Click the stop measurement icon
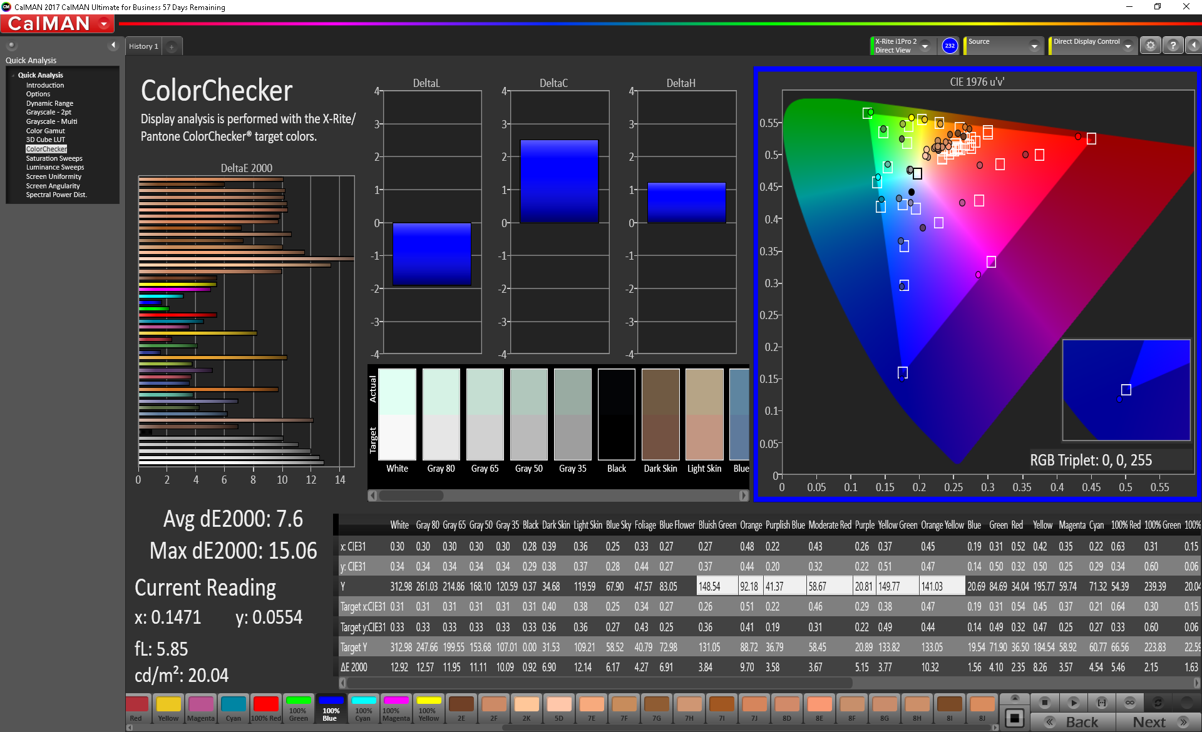 (1044, 703)
